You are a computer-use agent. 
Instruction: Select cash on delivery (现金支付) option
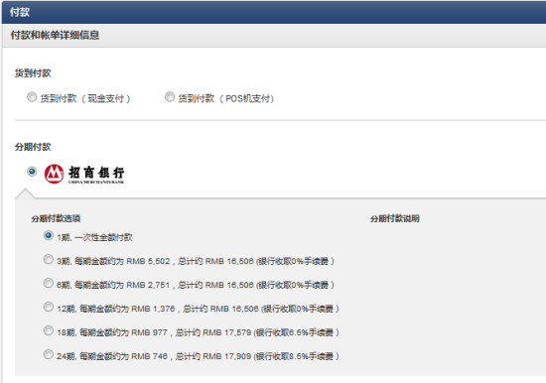pyautogui.click(x=32, y=97)
